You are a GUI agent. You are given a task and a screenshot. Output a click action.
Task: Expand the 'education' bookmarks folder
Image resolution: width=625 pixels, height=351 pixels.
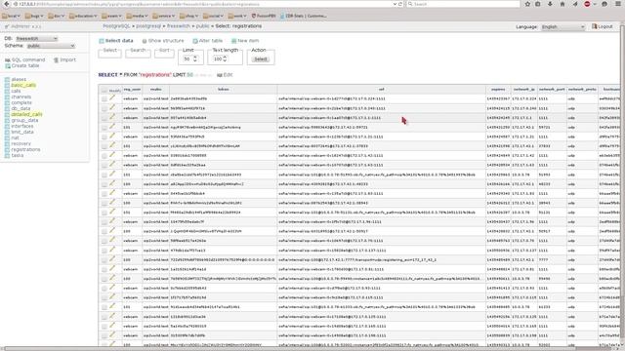(x=83, y=16)
